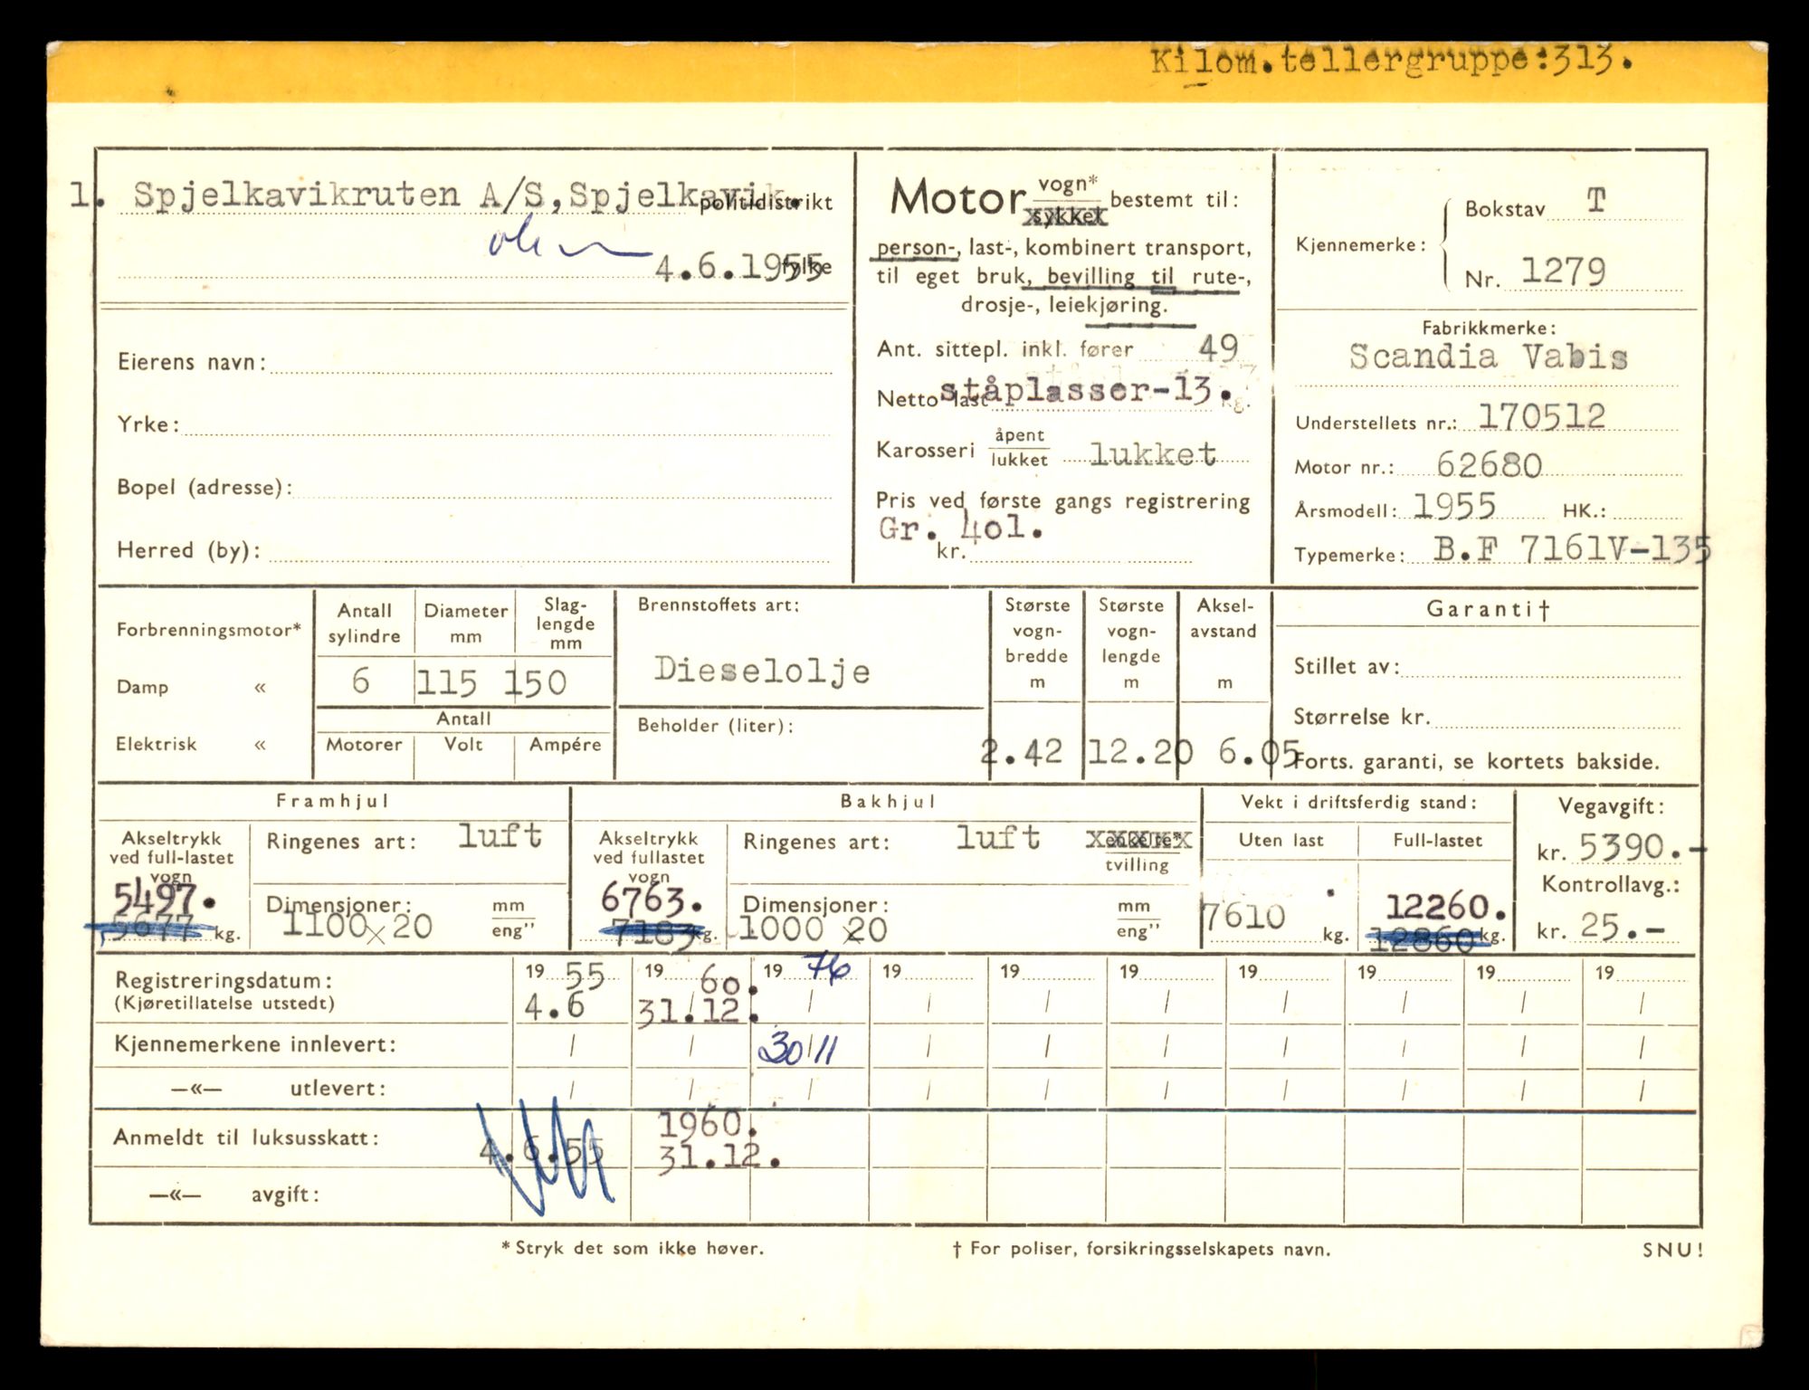1809x1390 pixels.
Task: Click vehicle length value '12.20'
Action: coord(1139,751)
